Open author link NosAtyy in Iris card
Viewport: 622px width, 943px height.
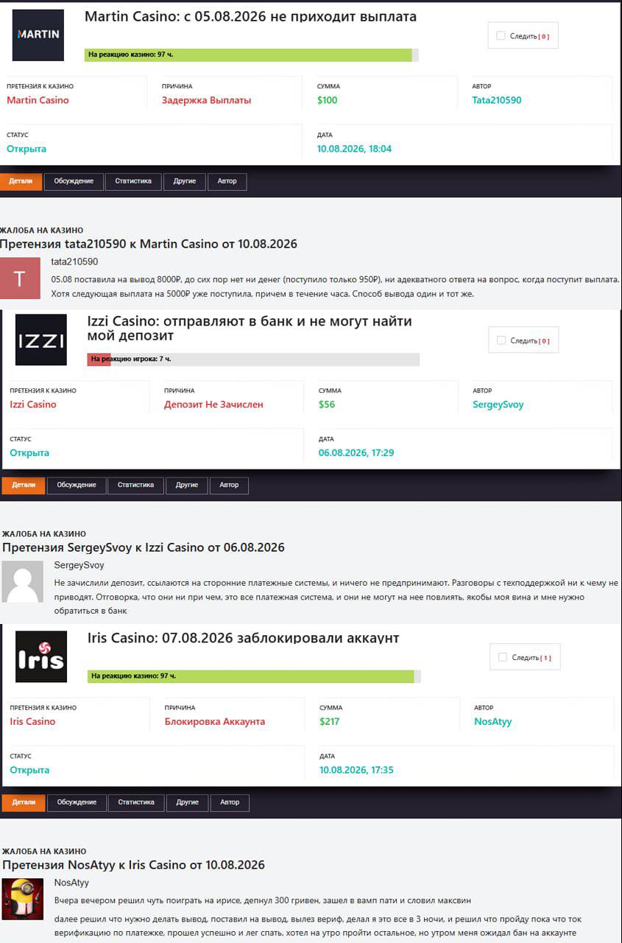coord(492,722)
